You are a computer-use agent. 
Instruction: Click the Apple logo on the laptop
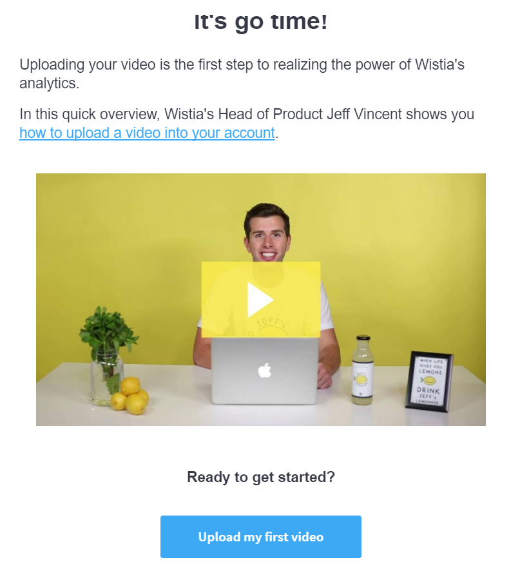tap(264, 370)
